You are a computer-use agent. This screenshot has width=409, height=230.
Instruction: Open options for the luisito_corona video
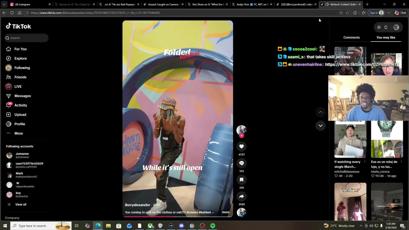pyautogui.click(x=401, y=162)
